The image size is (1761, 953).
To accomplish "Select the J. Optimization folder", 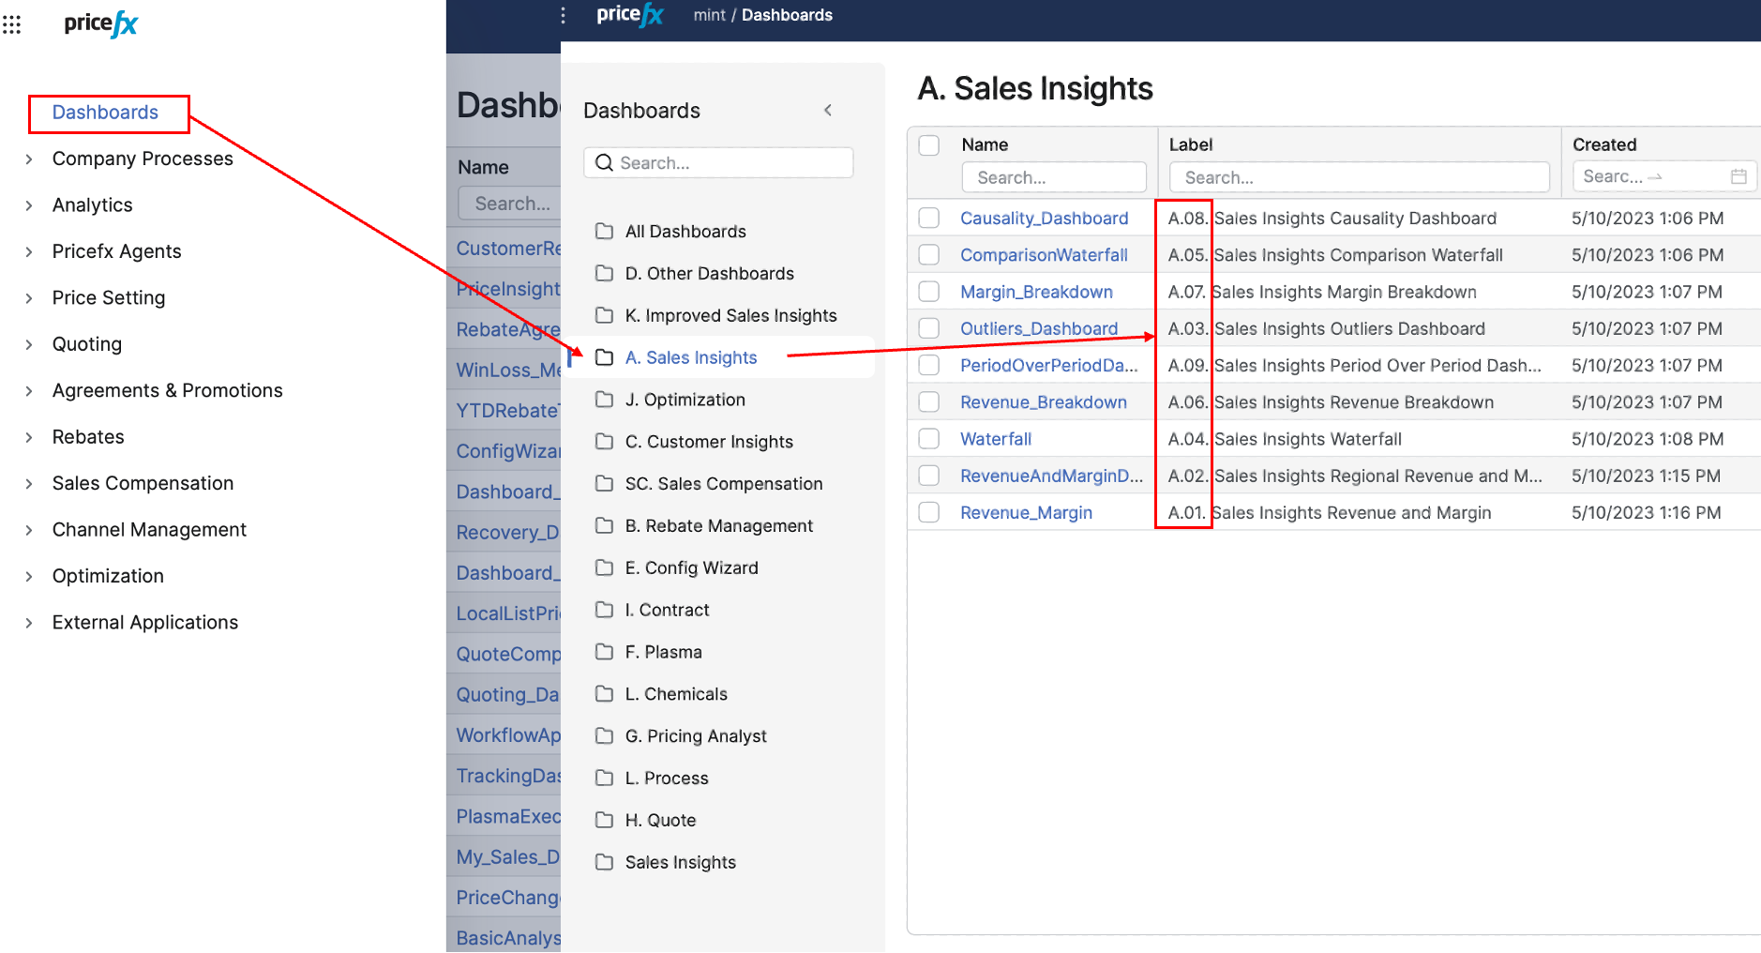I will (x=685, y=400).
